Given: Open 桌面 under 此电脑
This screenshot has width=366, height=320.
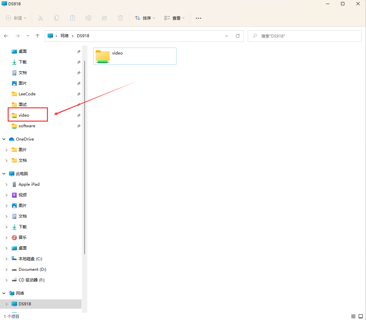Looking at the screenshot, I should pos(23,248).
